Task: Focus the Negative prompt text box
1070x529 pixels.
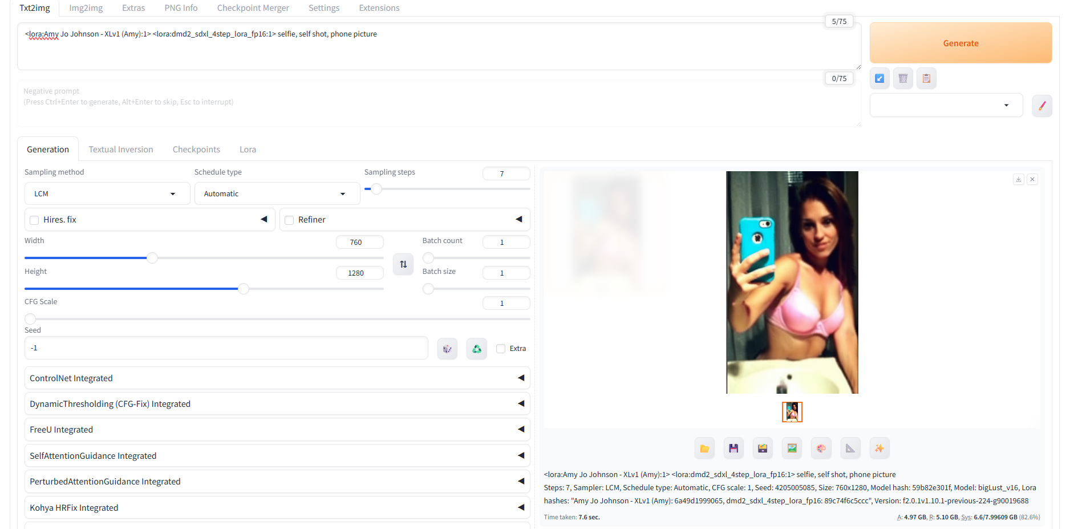Action: coord(439,103)
